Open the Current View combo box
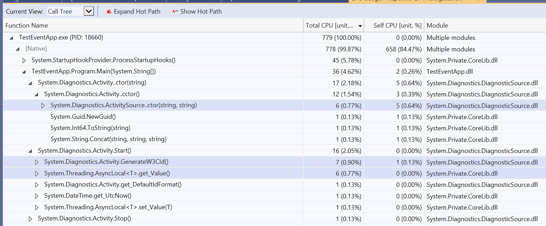Screen dimensions: 546x226 click(88, 11)
